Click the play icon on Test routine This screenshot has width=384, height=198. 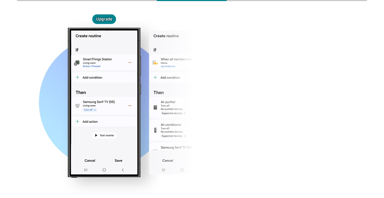(96, 135)
